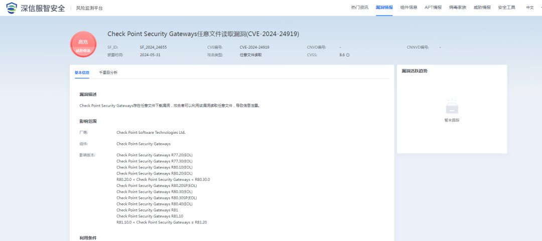Click the 风险监测平台 label
Image resolution: width=542 pixels, height=241 pixels.
[89, 8]
